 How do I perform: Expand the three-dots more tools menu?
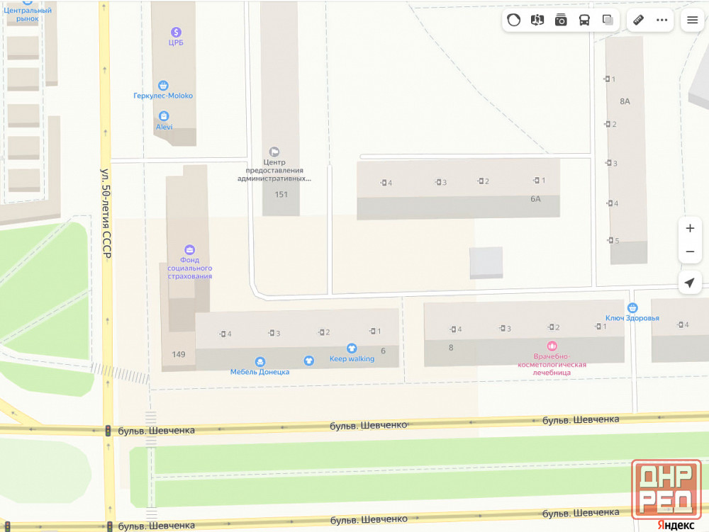click(662, 20)
